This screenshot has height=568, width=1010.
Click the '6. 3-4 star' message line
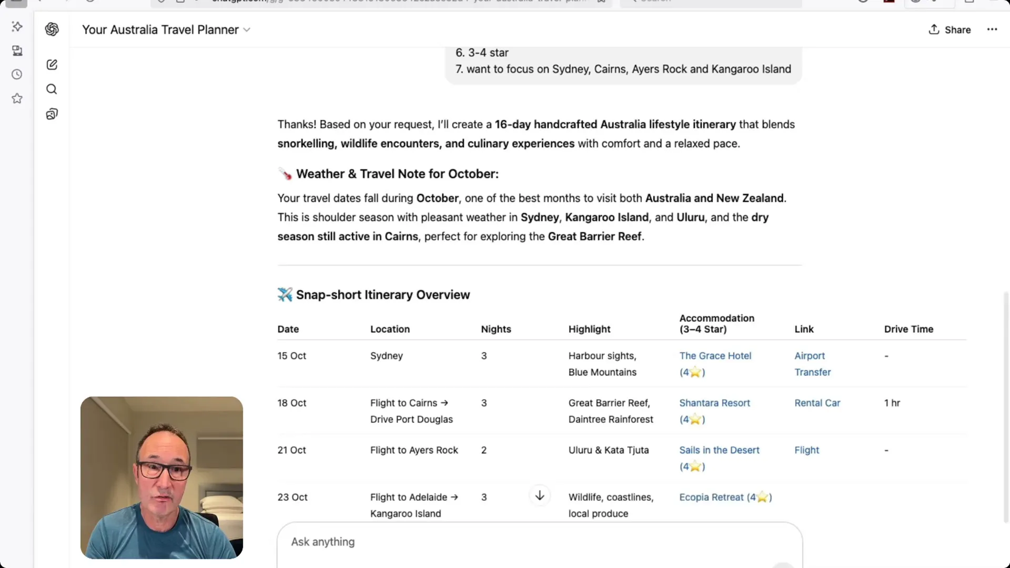482,53
